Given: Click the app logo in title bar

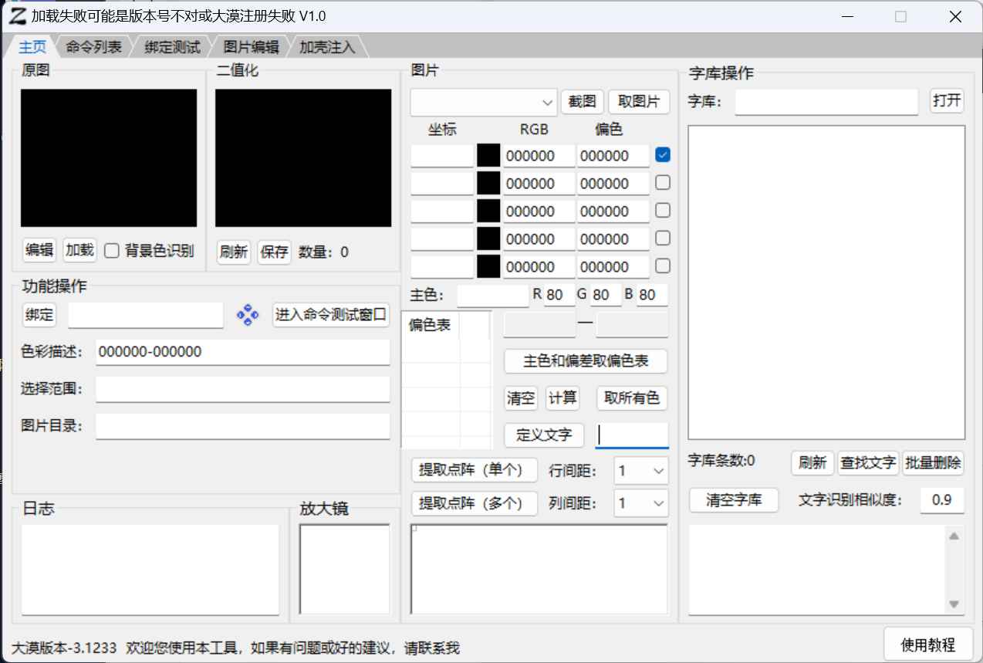Looking at the screenshot, I should click(x=17, y=16).
